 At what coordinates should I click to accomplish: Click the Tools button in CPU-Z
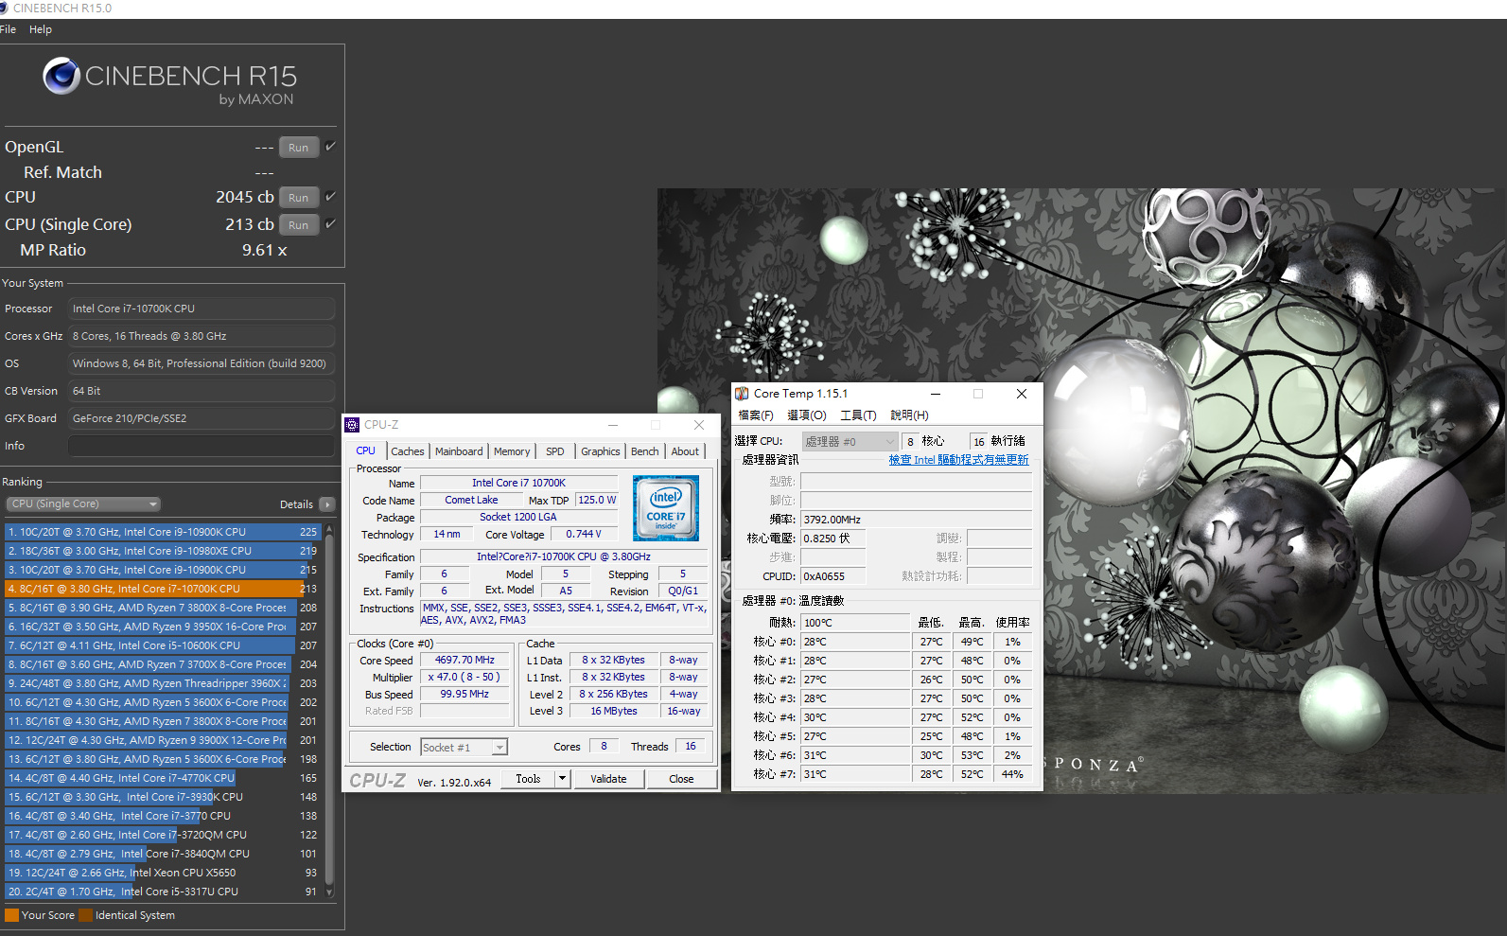point(528,779)
